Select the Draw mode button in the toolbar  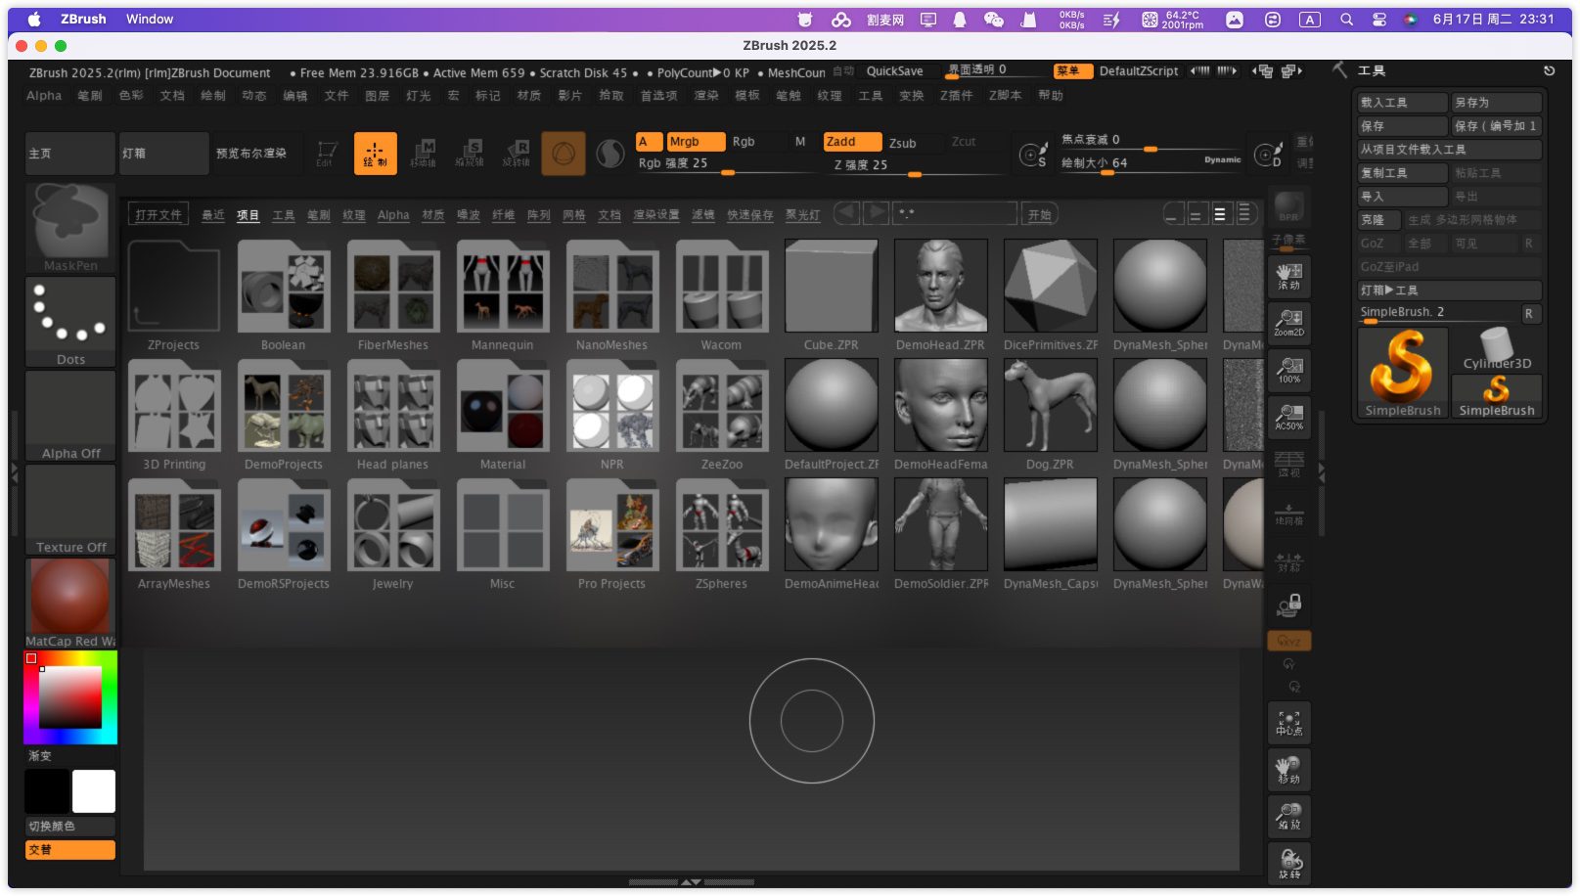coord(375,154)
